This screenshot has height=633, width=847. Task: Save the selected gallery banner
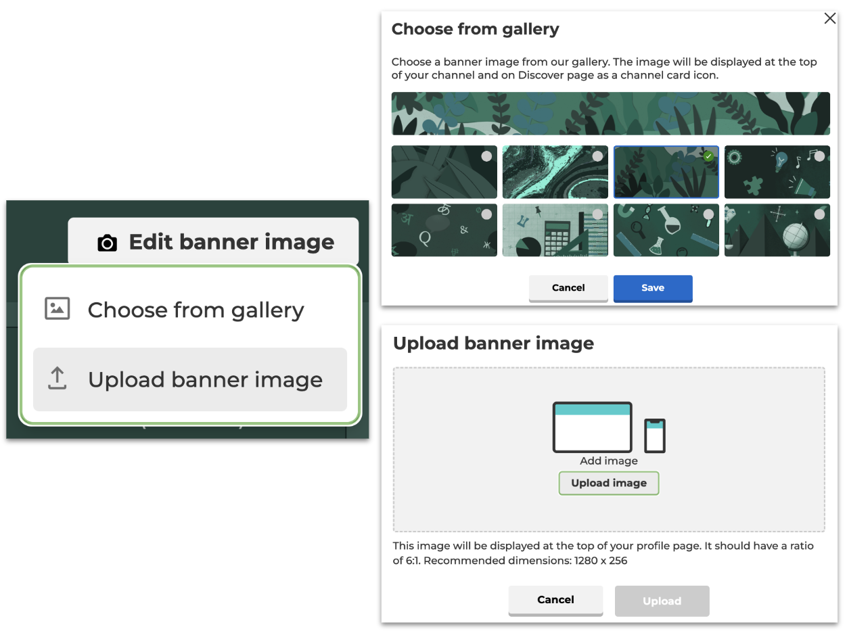[652, 287]
